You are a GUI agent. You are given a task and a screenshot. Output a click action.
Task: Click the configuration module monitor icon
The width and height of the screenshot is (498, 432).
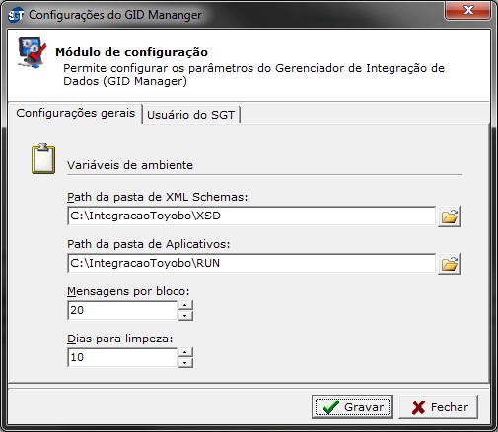pos(33,52)
